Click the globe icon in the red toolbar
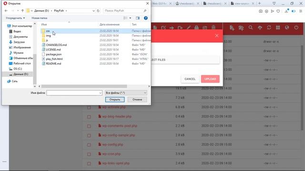 [x=287, y=28]
